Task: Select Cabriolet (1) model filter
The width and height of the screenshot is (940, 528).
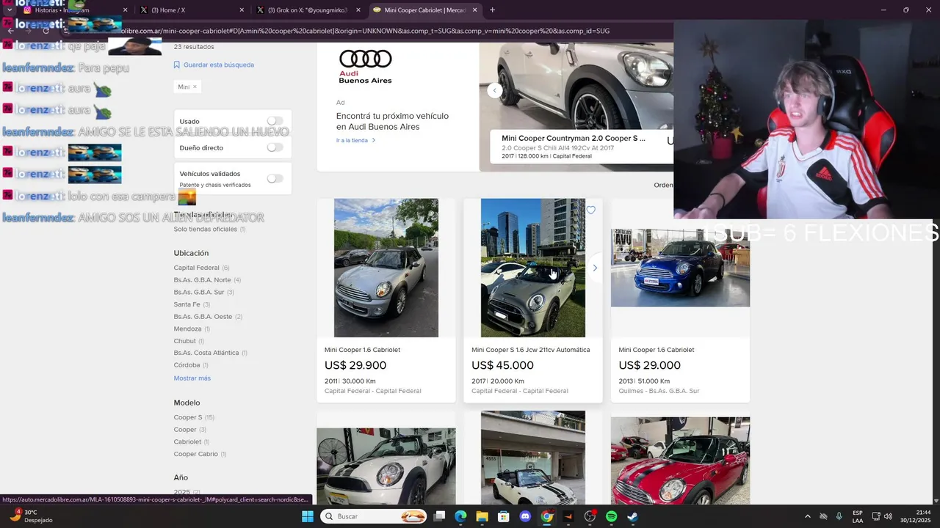Action: click(187, 442)
